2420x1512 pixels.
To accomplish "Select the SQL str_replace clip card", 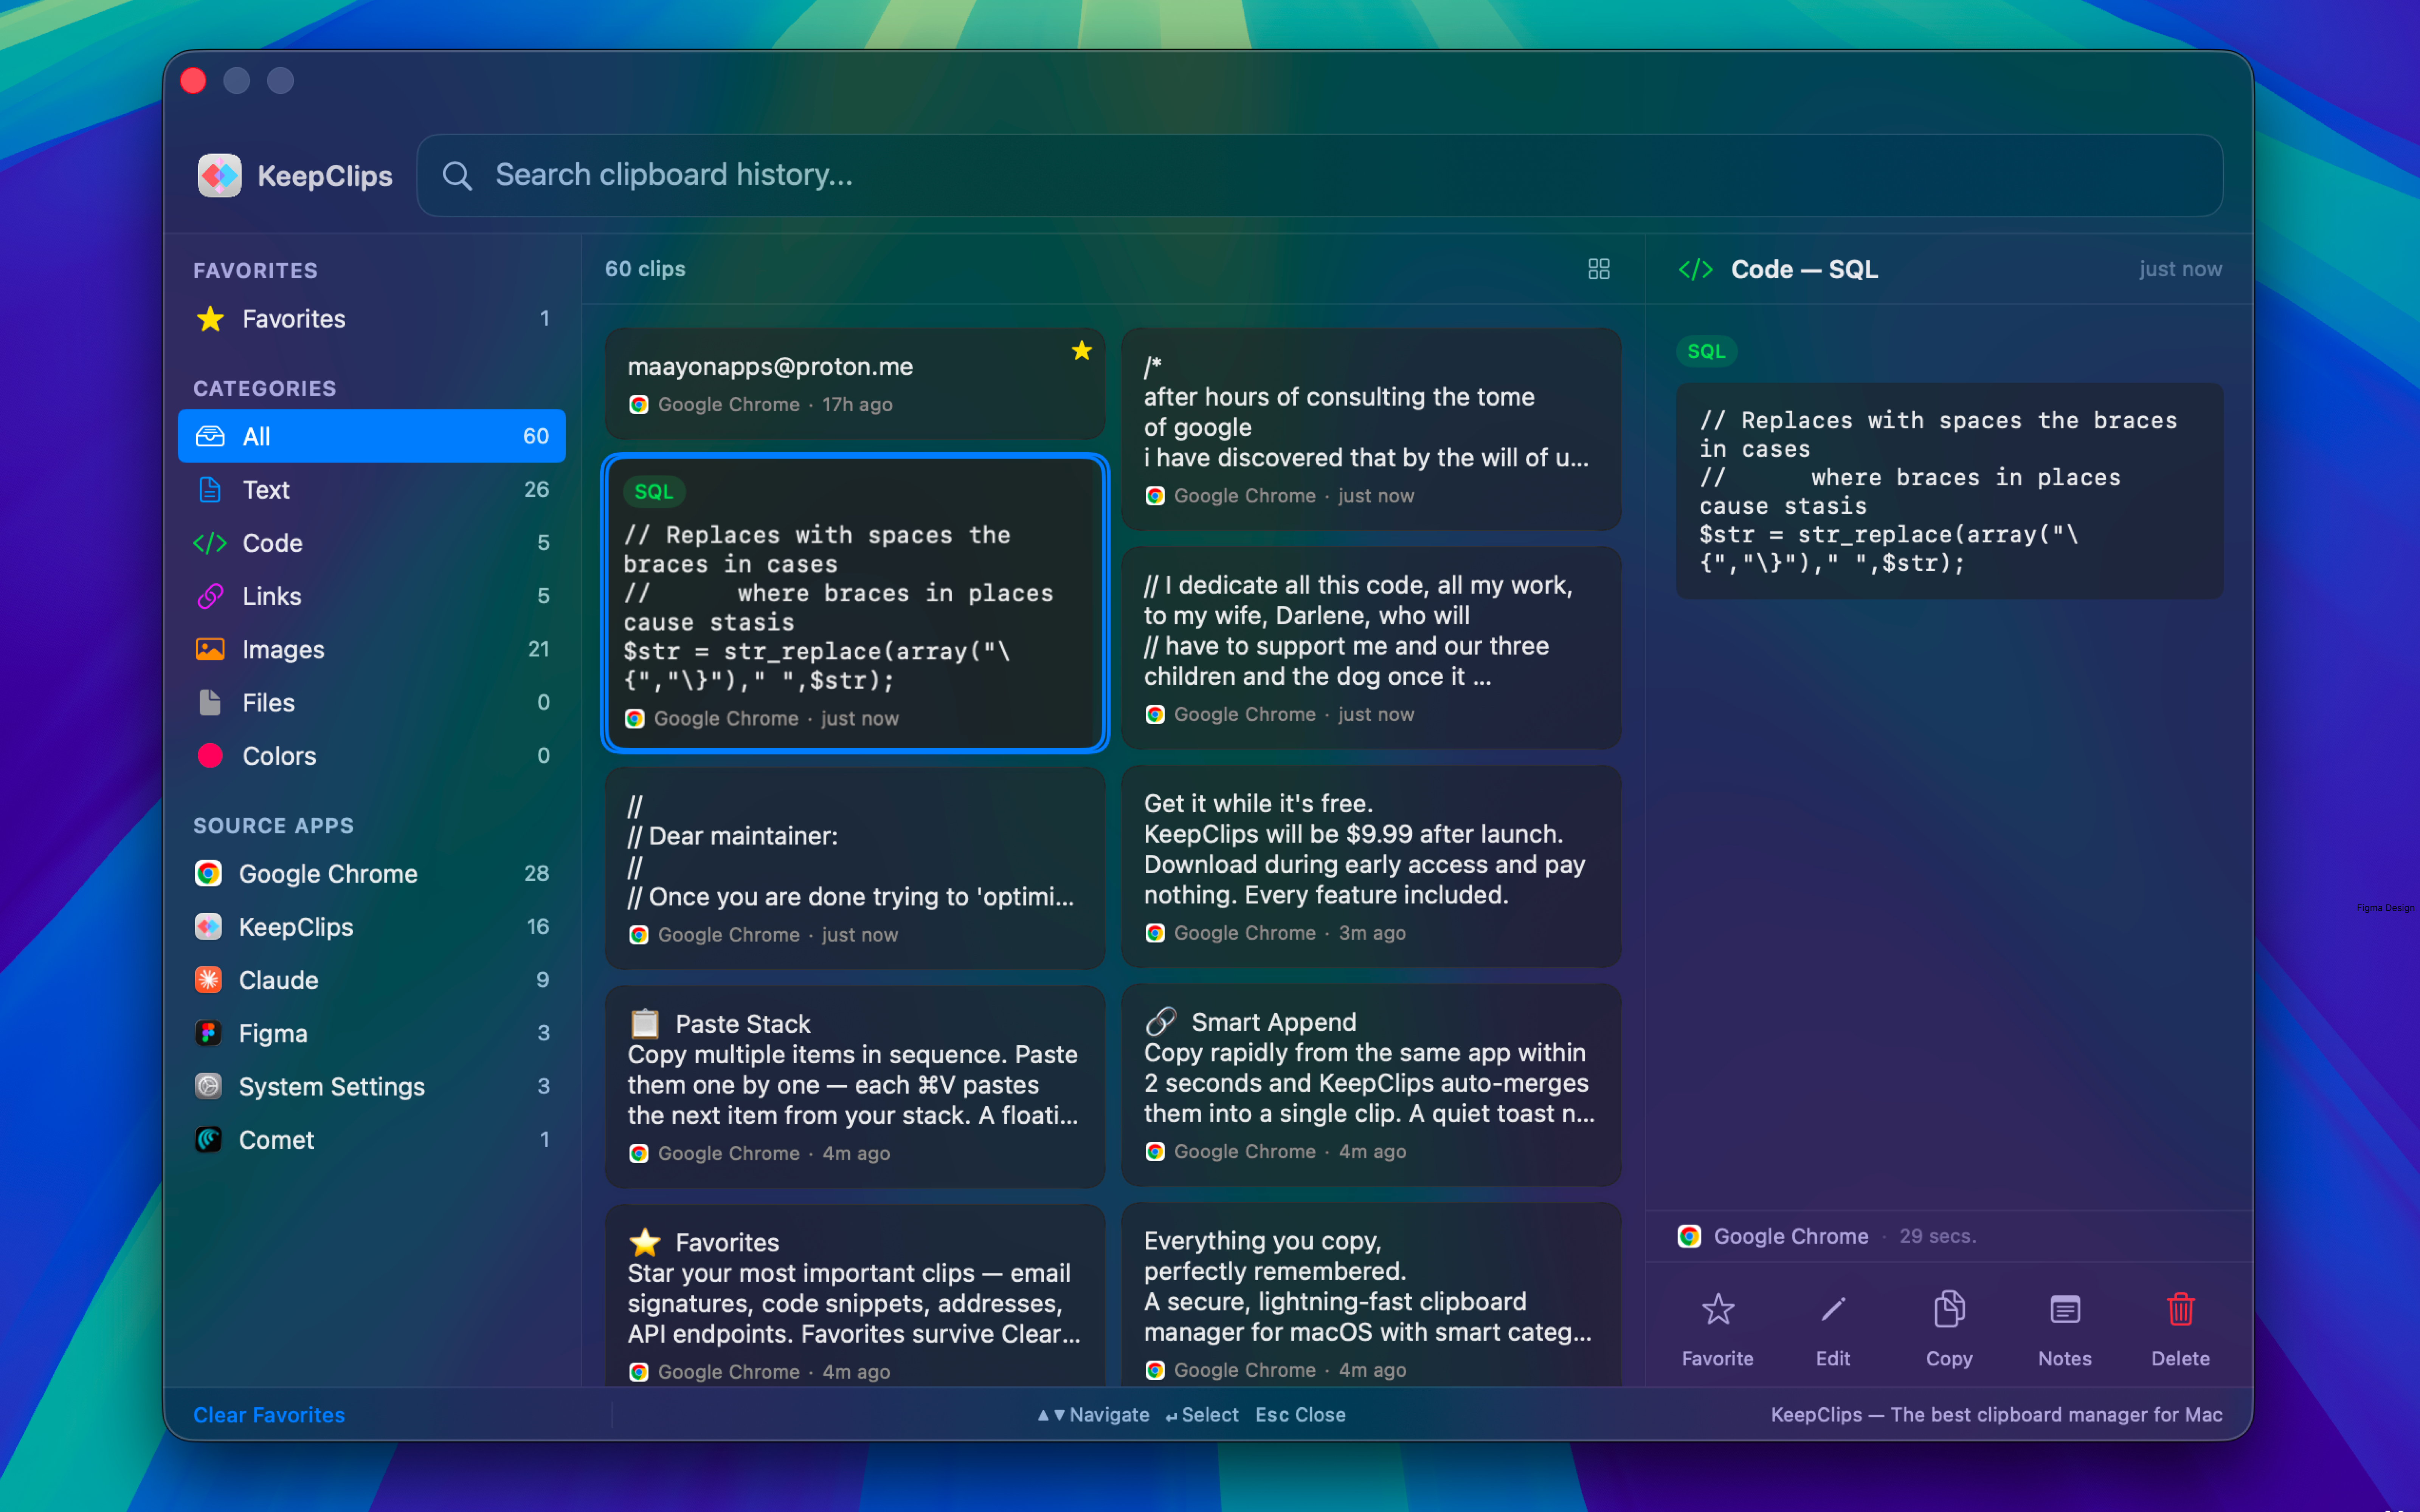I will click(854, 602).
